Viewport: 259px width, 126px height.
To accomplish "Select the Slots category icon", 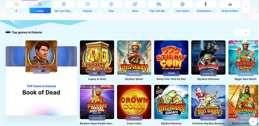I will (x=135, y=4).
